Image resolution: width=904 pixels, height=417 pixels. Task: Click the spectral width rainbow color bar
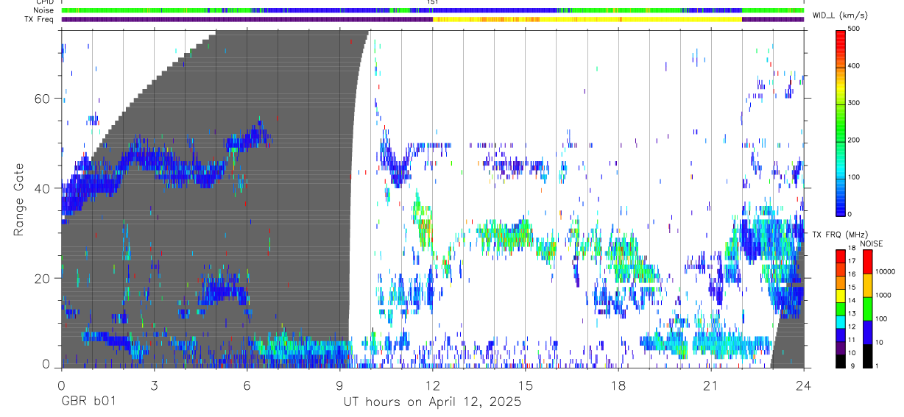click(x=841, y=122)
